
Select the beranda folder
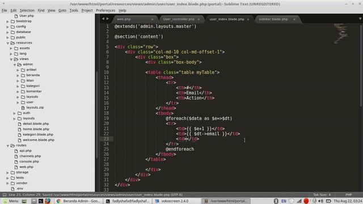click(33, 75)
